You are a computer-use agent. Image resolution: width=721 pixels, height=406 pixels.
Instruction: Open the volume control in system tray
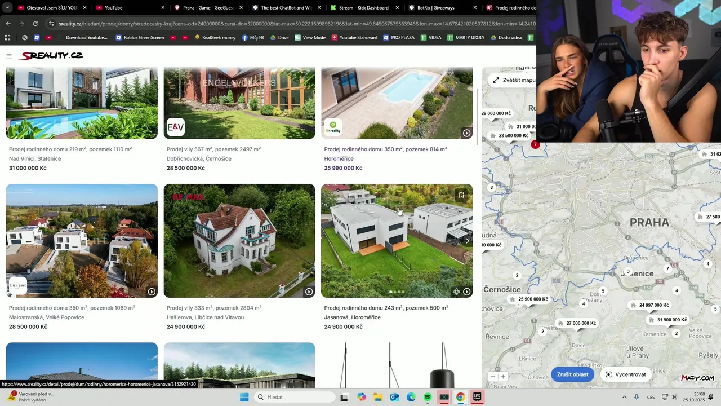tap(674, 397)
